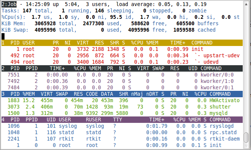251x150 pixels.
Task: Click the init process row in red
Action: click(122, 49)
